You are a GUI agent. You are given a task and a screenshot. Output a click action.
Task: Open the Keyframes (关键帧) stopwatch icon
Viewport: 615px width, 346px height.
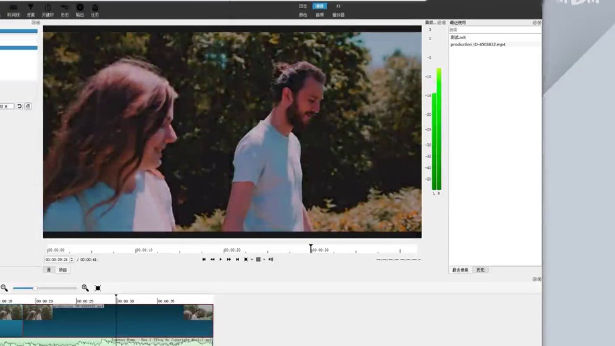coord(48,10)
